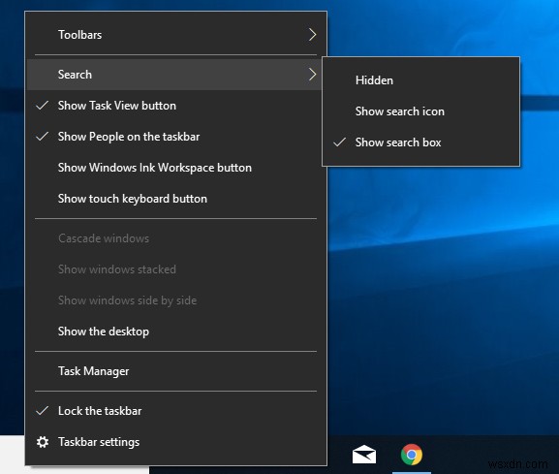Click Show windows side by side entry
Screen dimensions: 559x474
[x=176, y=300]
